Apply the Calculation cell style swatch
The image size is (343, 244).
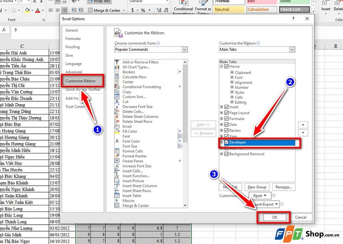[x=262, y=9]
